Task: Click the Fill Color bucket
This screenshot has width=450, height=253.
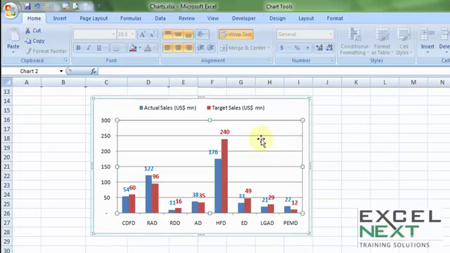Action: click(x=133, y=48)
